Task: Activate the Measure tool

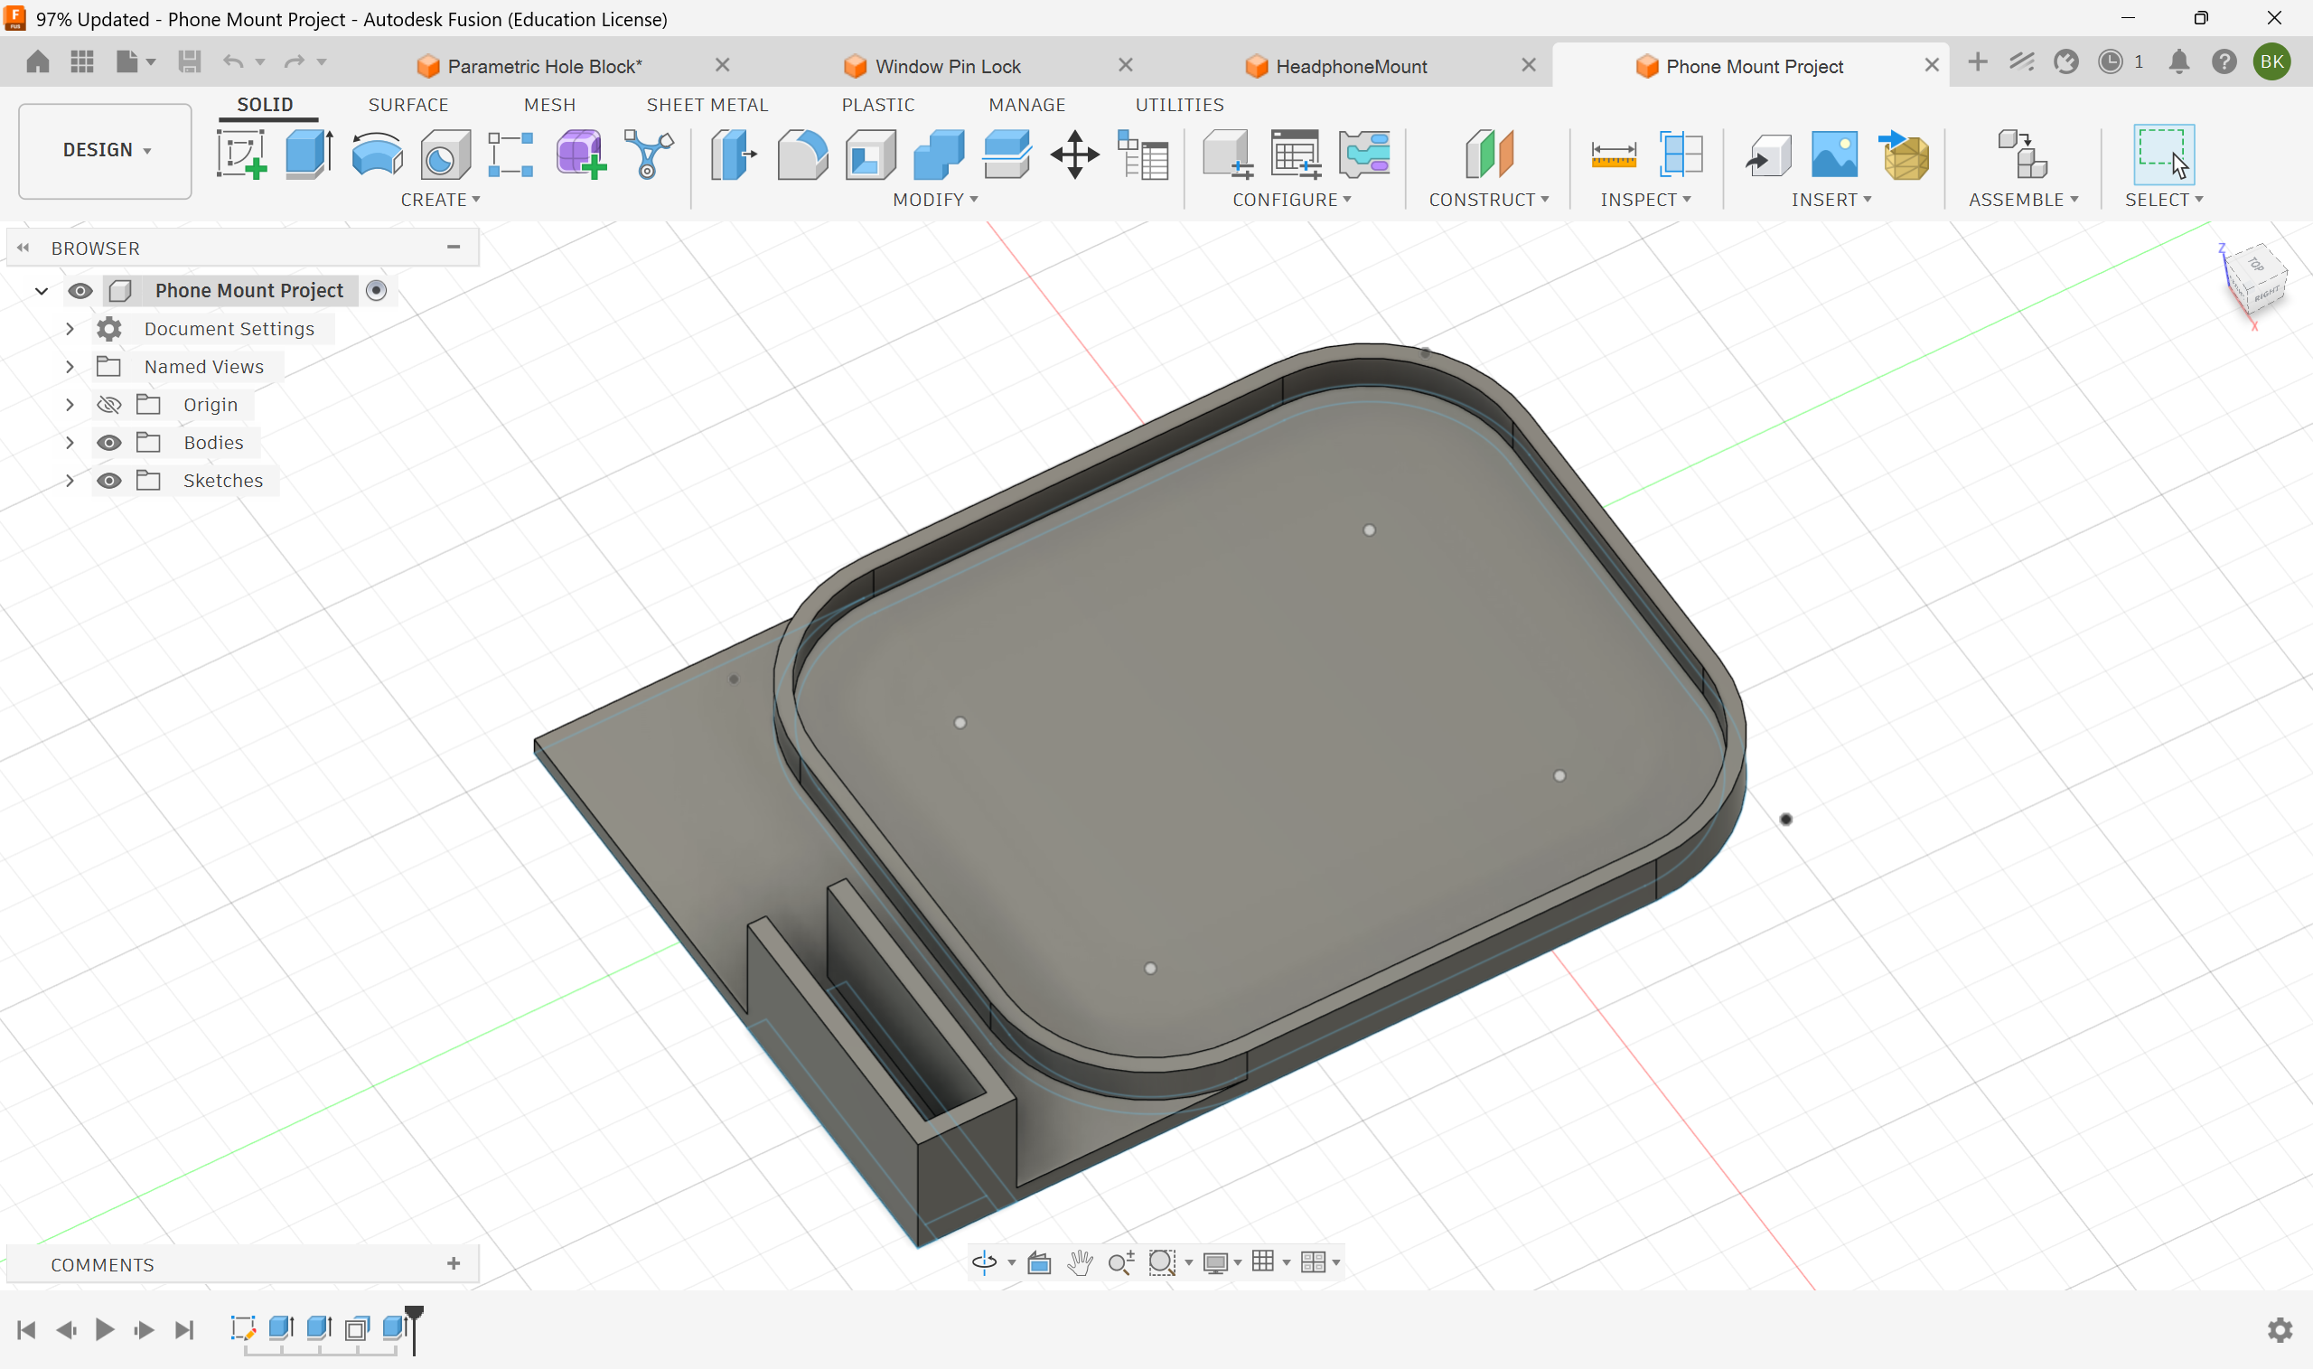Action: (x=1613, y=154)
